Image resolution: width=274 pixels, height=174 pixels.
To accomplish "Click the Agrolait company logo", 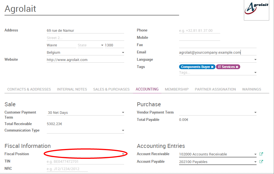I will tap(256, 10).
